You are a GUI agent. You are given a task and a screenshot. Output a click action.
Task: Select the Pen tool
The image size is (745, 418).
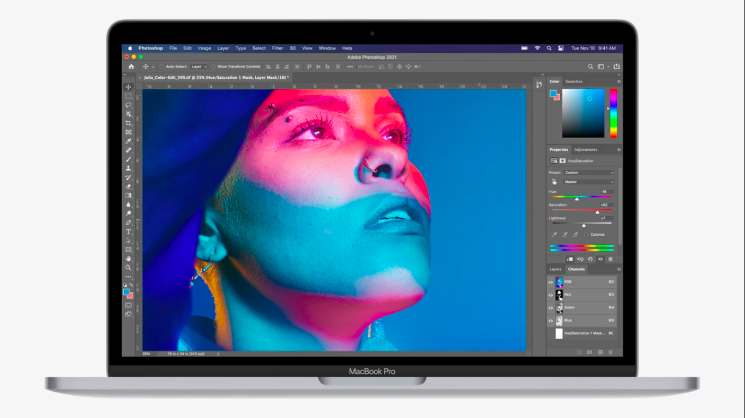(129, 223)
